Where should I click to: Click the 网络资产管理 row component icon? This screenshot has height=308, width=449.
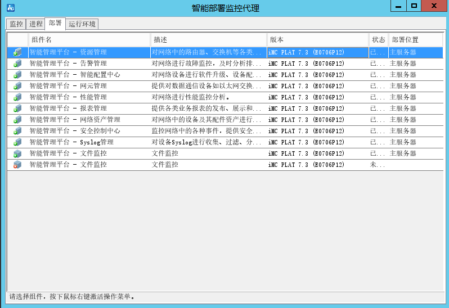17,120
